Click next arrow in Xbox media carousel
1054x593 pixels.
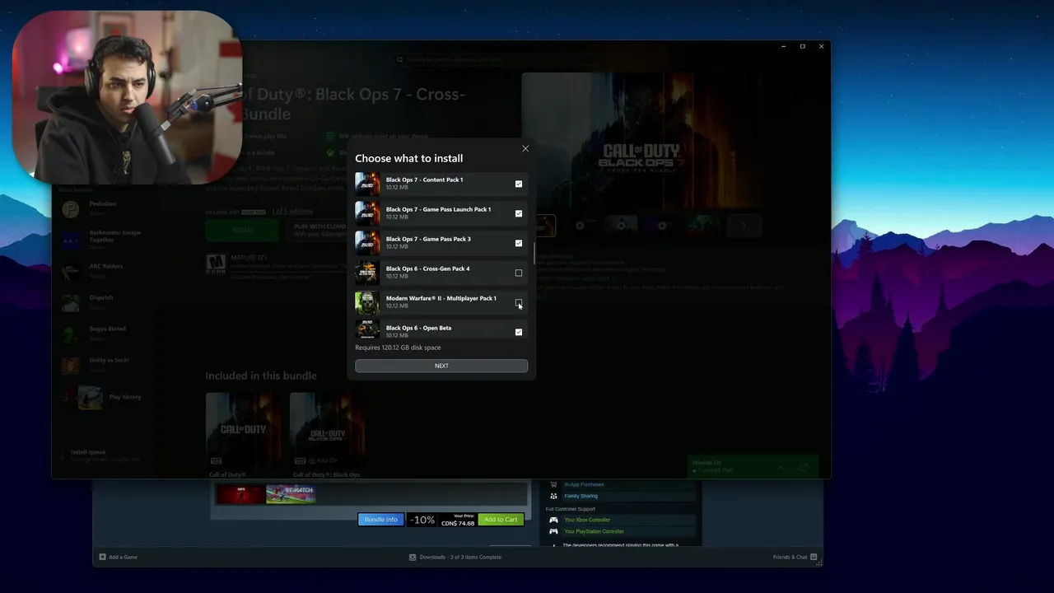(x=743, y=226)
